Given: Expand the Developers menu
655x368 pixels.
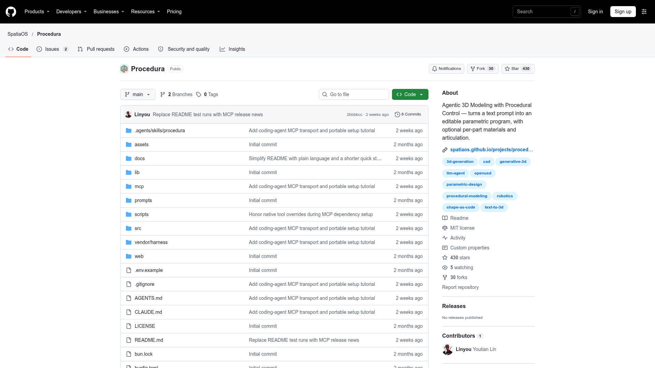Looking at the screenshot, I should (x=71, y=12).
